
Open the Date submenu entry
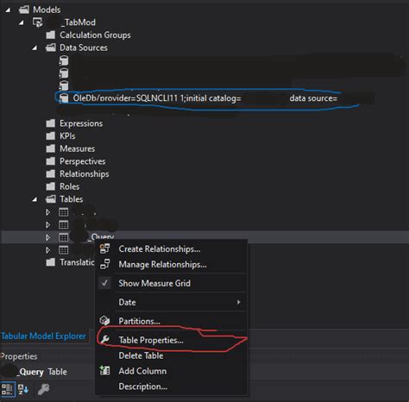[x=171, y=302]
